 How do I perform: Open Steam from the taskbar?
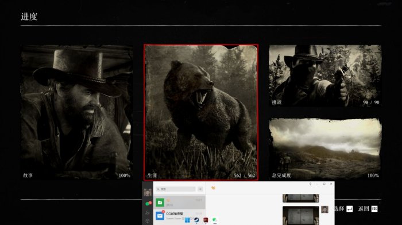pos(196,220)
